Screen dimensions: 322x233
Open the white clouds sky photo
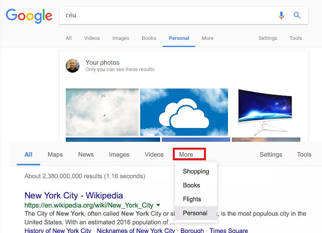coord(102,112)
